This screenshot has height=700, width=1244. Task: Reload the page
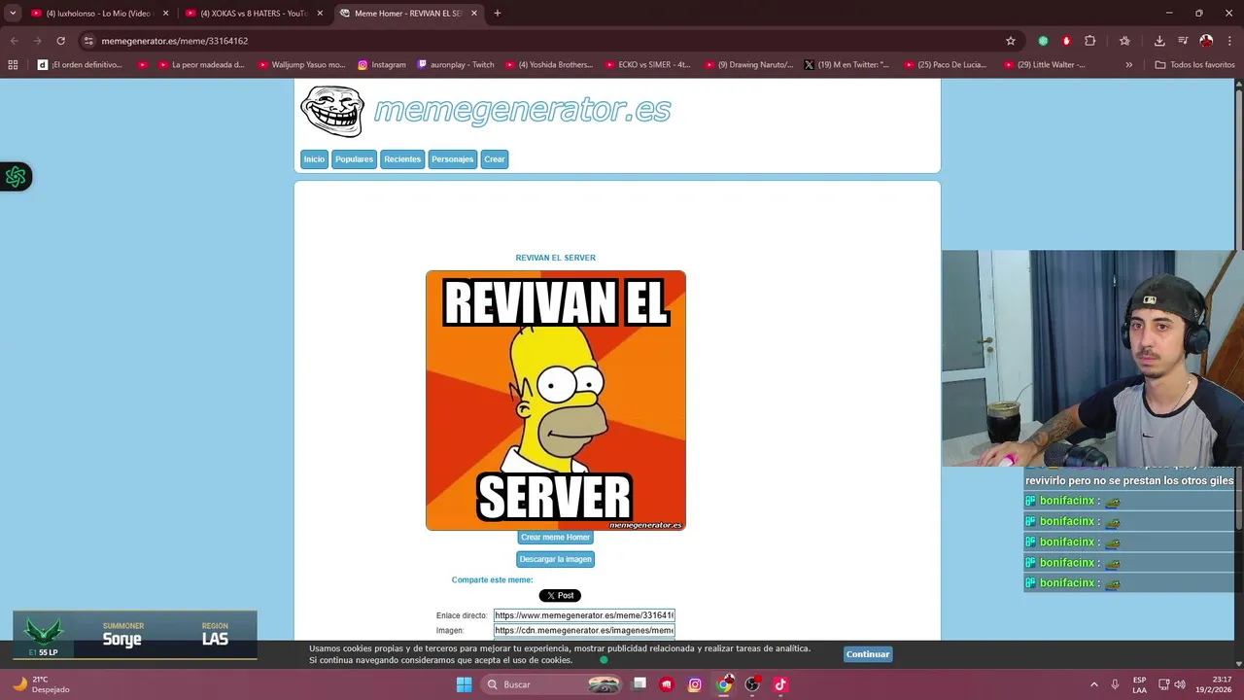click(60, 41)
